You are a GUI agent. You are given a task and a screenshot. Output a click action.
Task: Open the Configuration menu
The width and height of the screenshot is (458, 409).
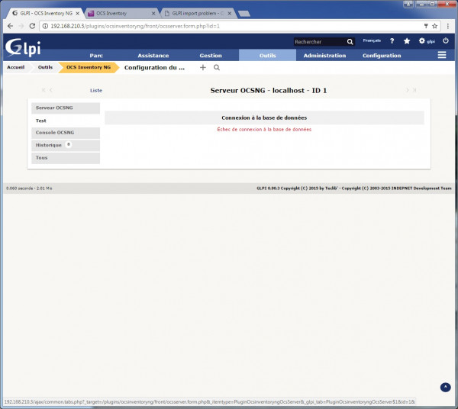point(382,56)
